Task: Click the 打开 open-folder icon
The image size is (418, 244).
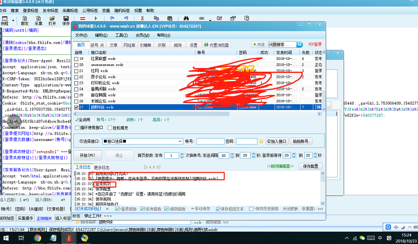Action: point(53,19)
